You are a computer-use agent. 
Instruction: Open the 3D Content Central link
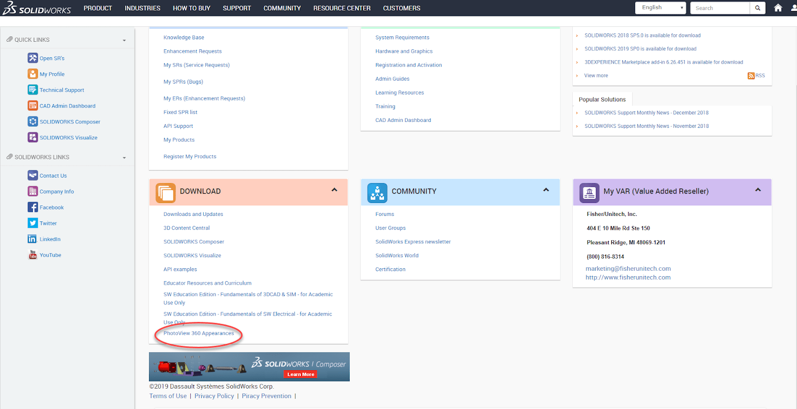pyautogui.click(x=187, y=228)
